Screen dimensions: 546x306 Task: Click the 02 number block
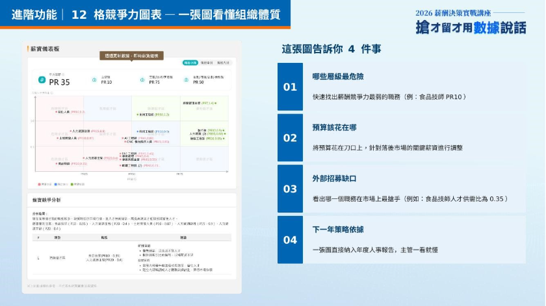[x=290, y=138]
